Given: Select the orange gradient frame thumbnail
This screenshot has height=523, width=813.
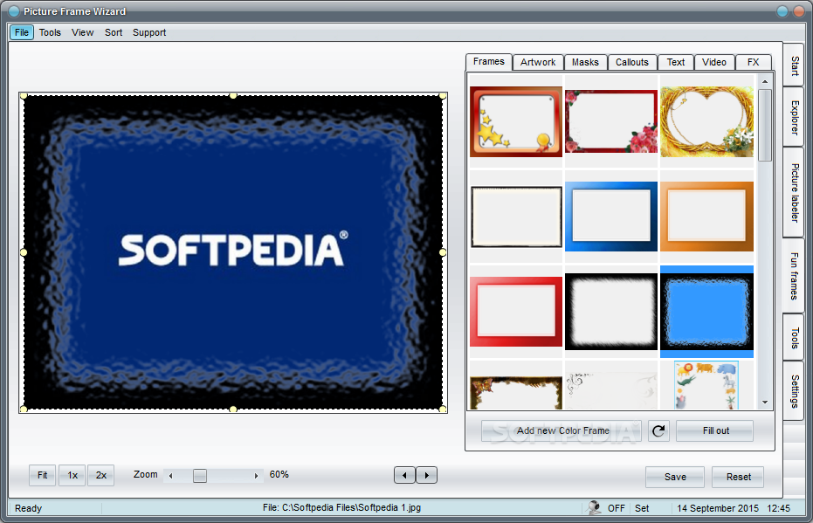Looking at the screenshot, I should [706, 217].
